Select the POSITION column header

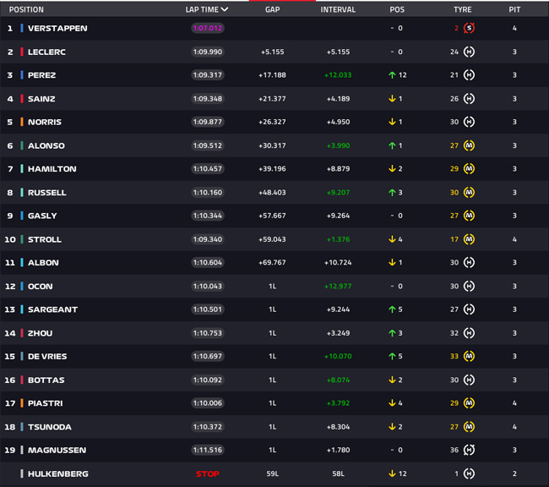pos(26,9)
